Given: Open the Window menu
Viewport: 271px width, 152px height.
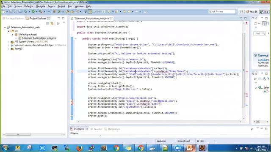Looking at the screenshot, I should (79, 6).
